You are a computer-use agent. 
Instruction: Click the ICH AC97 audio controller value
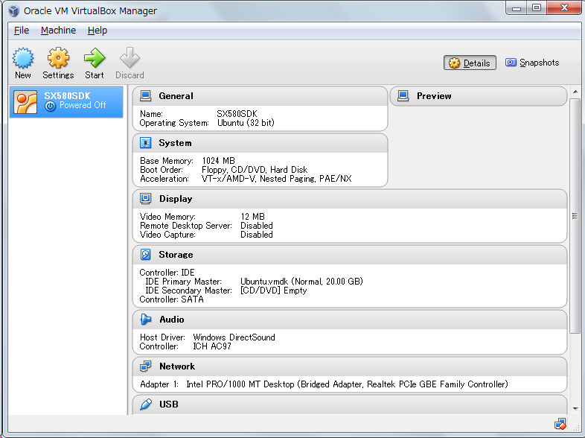click(x=212, y=346)
